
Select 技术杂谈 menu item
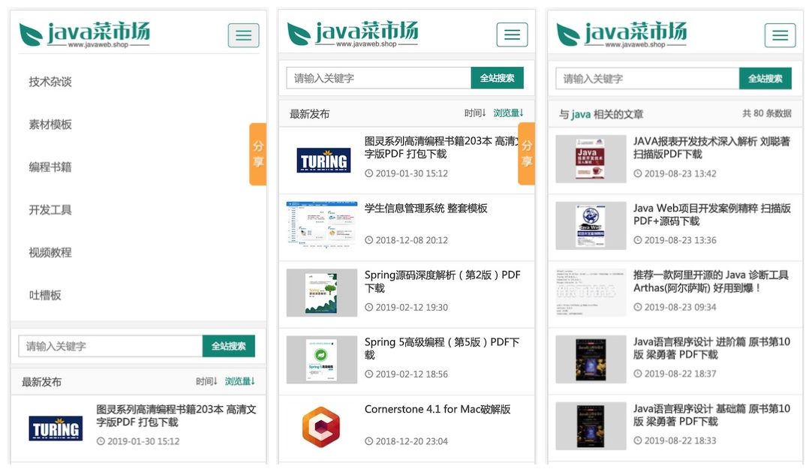(50, 82)
